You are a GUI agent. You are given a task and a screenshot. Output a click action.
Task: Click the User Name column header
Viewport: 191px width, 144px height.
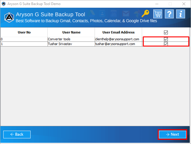71,32
